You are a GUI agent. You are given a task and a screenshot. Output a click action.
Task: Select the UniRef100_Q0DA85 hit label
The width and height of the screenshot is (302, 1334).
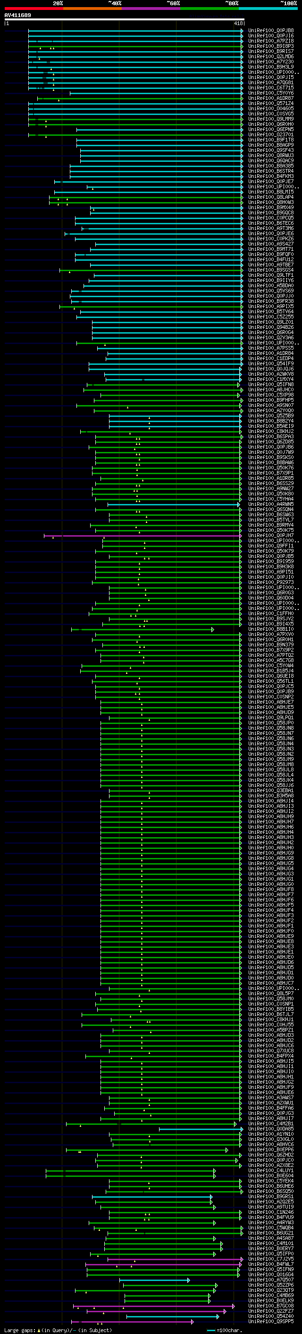271,1129
